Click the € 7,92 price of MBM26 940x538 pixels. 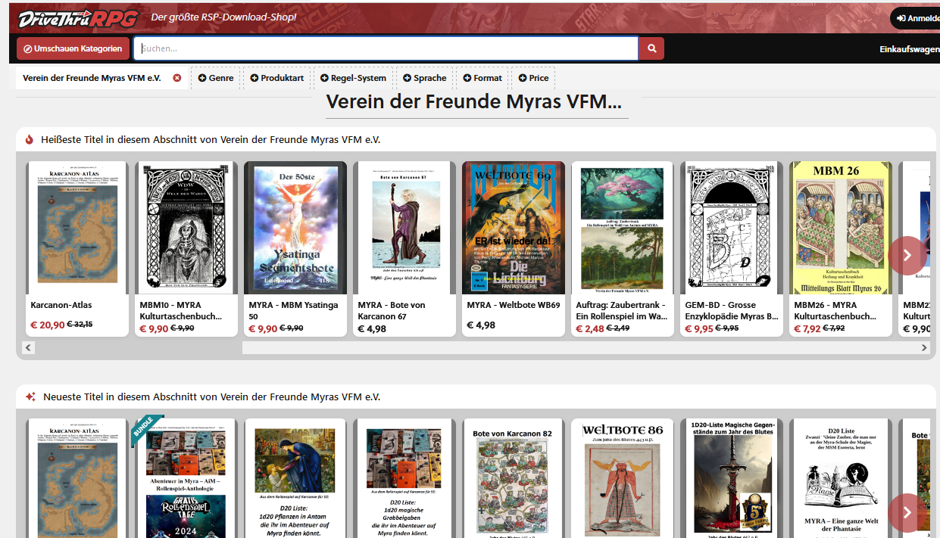(x=807, y=328)
